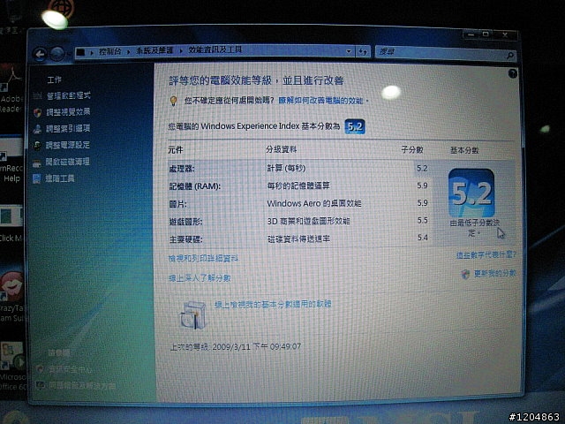Click the 處理器 row label
Screen dimensions: 565x424
182,169
